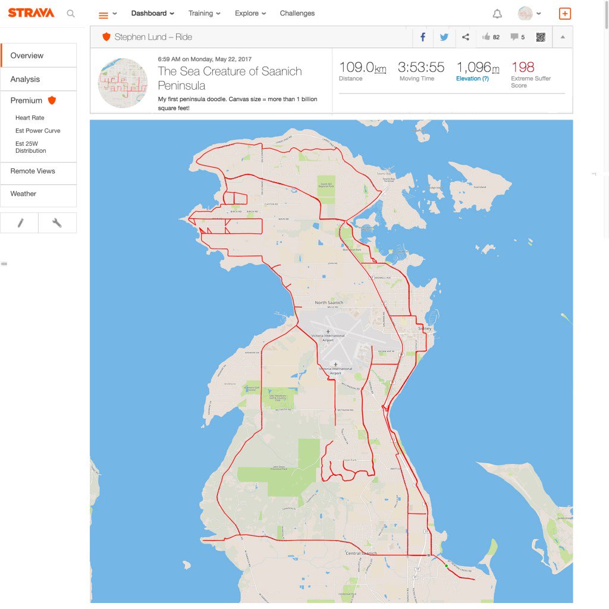The width and height of the screenshot is (609, 609).
Task: Open the share menu icon
Action: coord(465,37)
